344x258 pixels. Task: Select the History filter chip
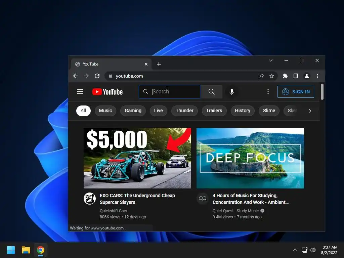click(x=243, y=111)
